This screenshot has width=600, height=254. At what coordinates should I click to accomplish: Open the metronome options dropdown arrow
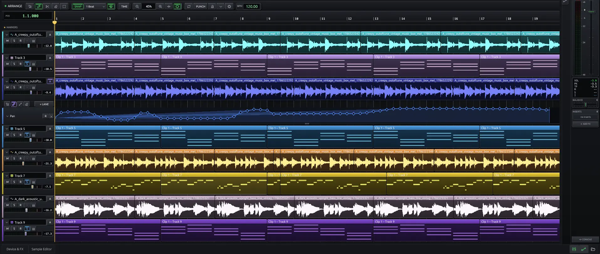click(221, 6)
